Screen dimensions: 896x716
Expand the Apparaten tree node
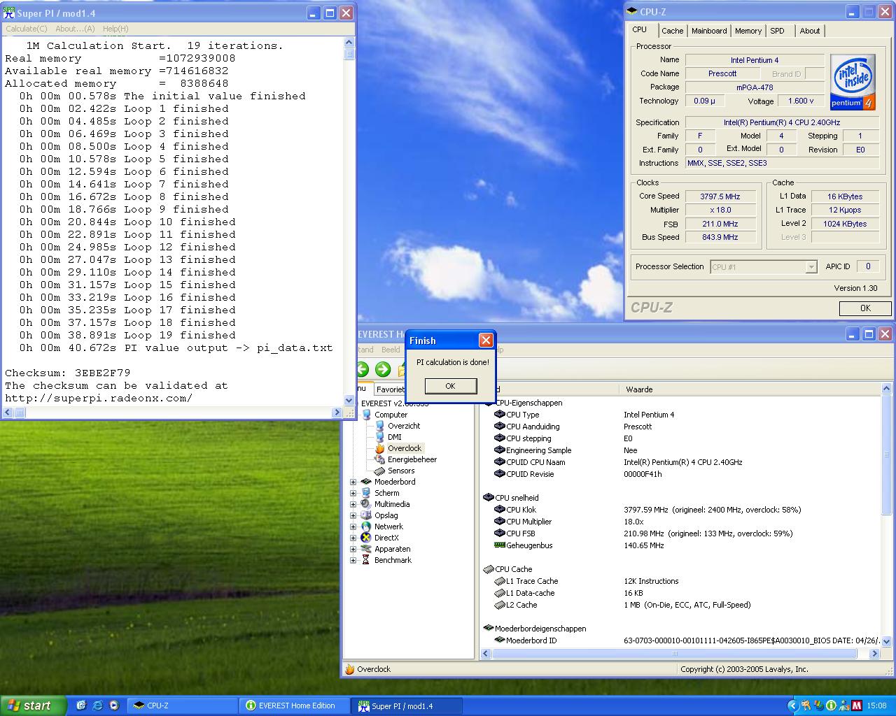[353, 549]
